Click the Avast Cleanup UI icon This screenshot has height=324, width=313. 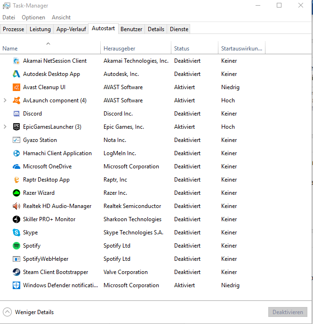pos(16,87)
